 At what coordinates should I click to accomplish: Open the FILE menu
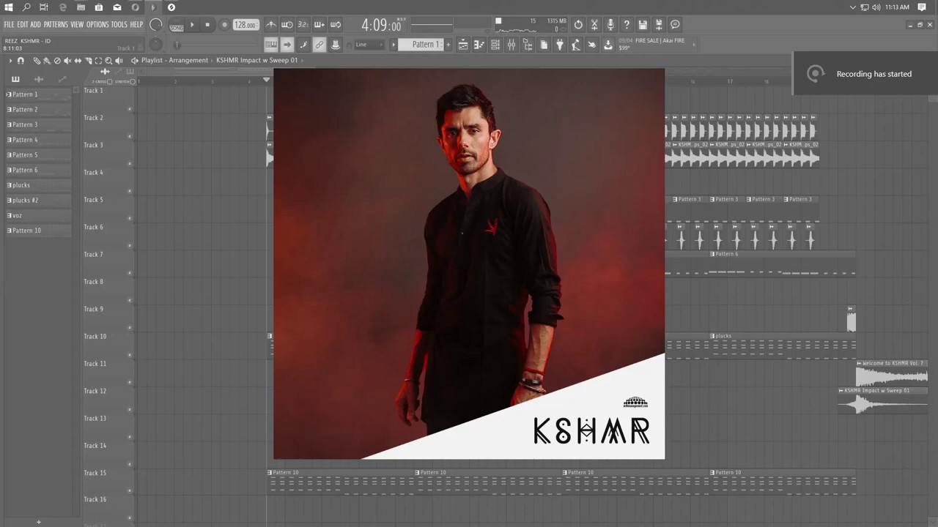9,25
